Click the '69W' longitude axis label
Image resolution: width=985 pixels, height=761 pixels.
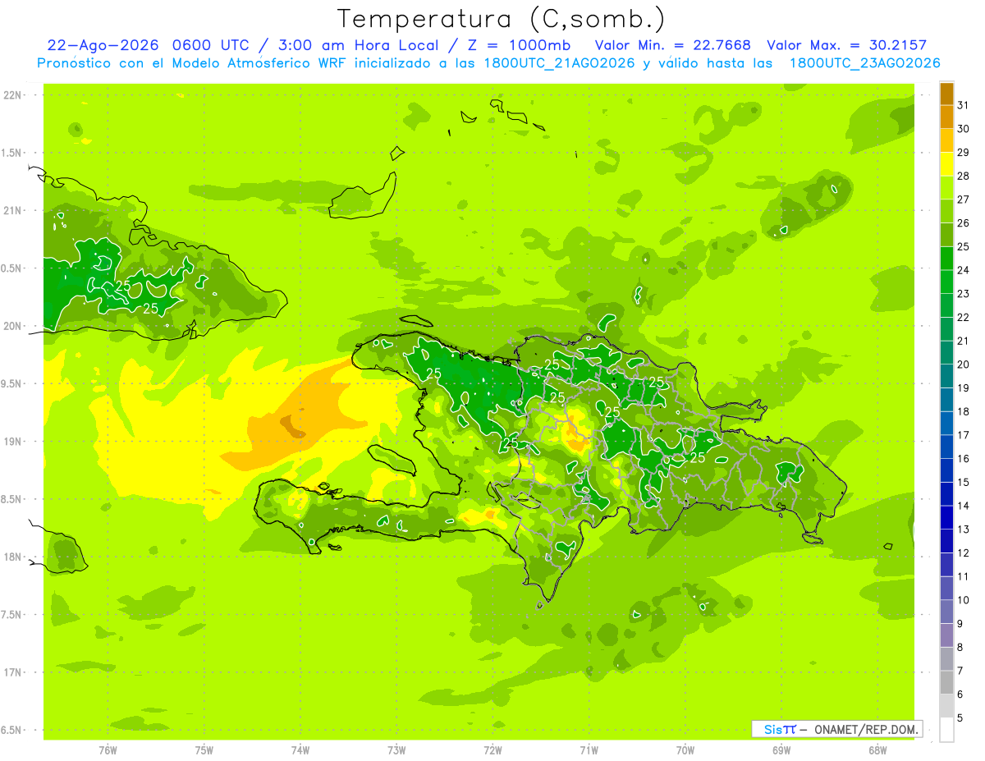tap(781, 750)
